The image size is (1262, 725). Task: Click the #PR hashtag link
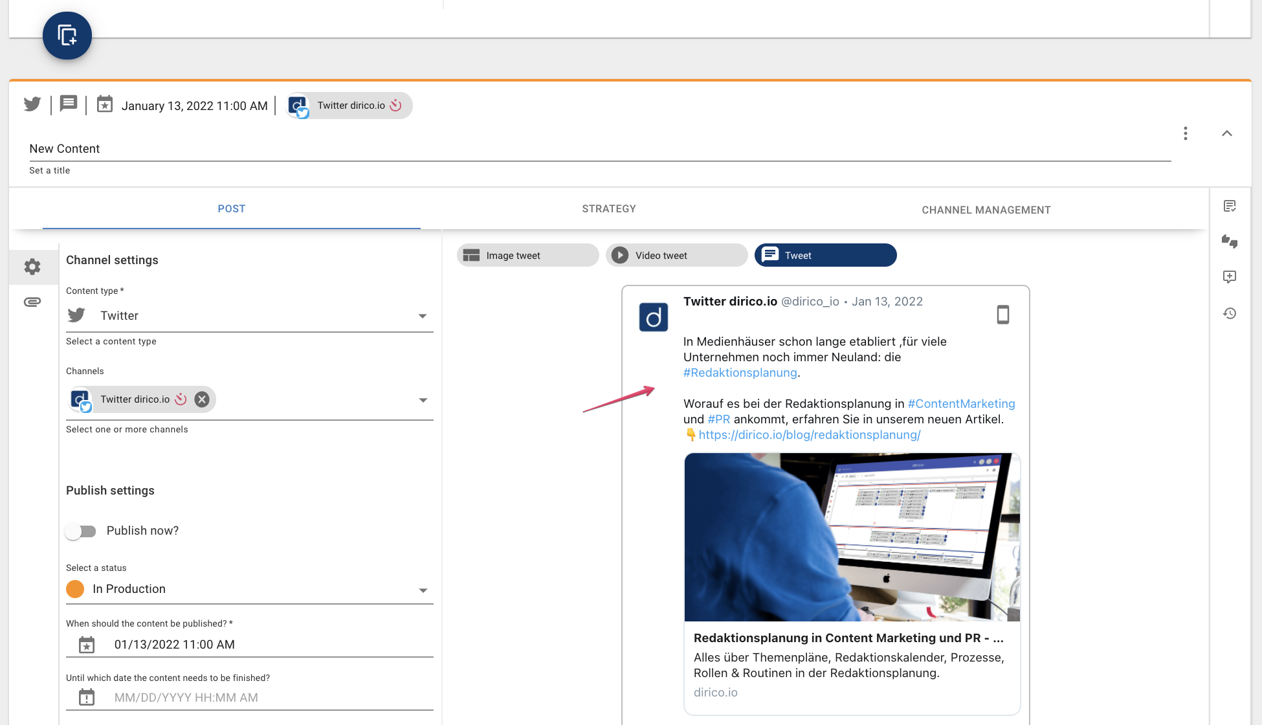click(x=718, y=419)
